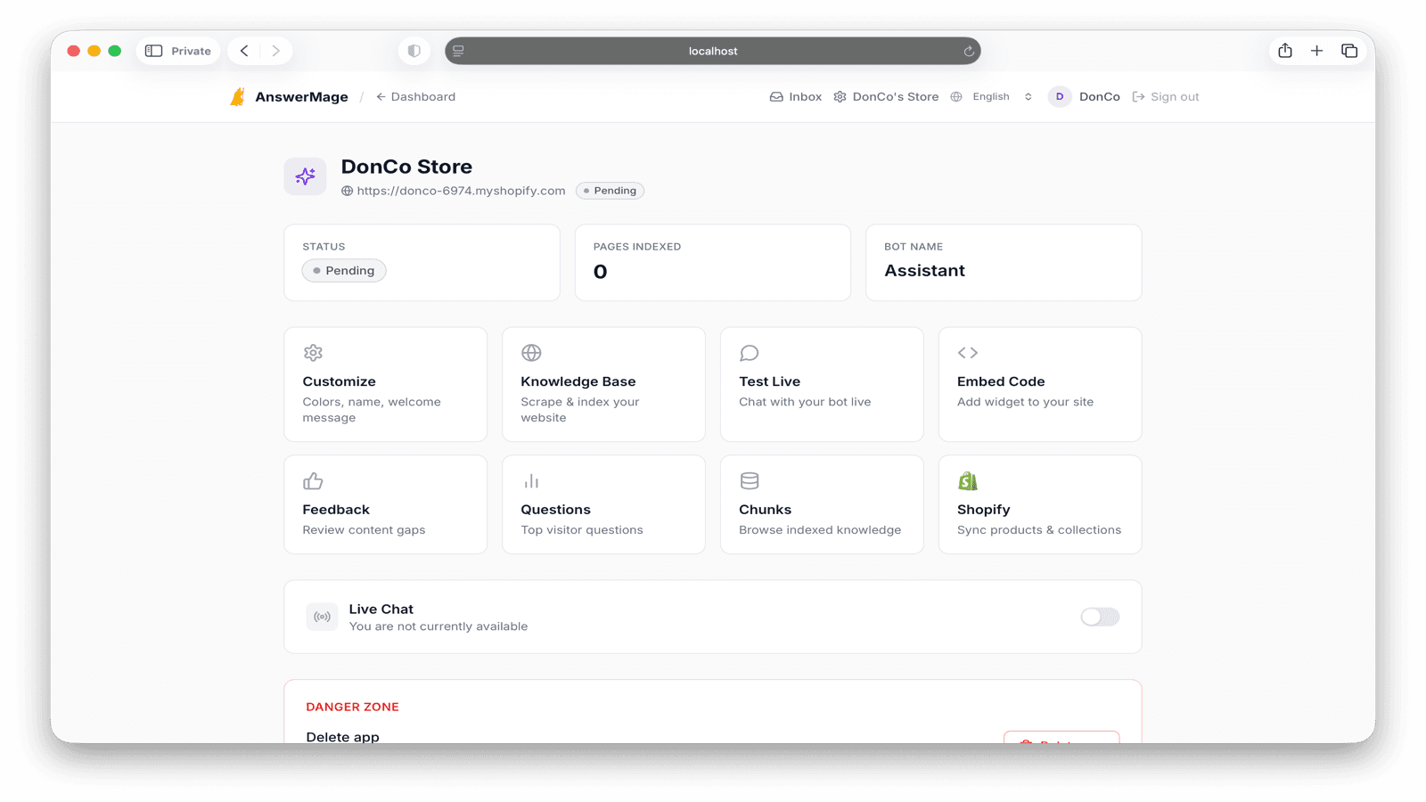Click the Private browsing label

coord(191,51)
